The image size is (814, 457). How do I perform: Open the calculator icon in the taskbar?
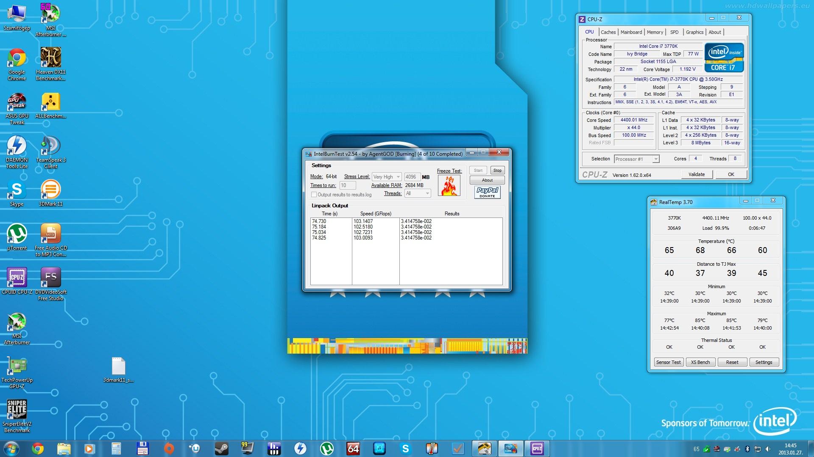116,449
